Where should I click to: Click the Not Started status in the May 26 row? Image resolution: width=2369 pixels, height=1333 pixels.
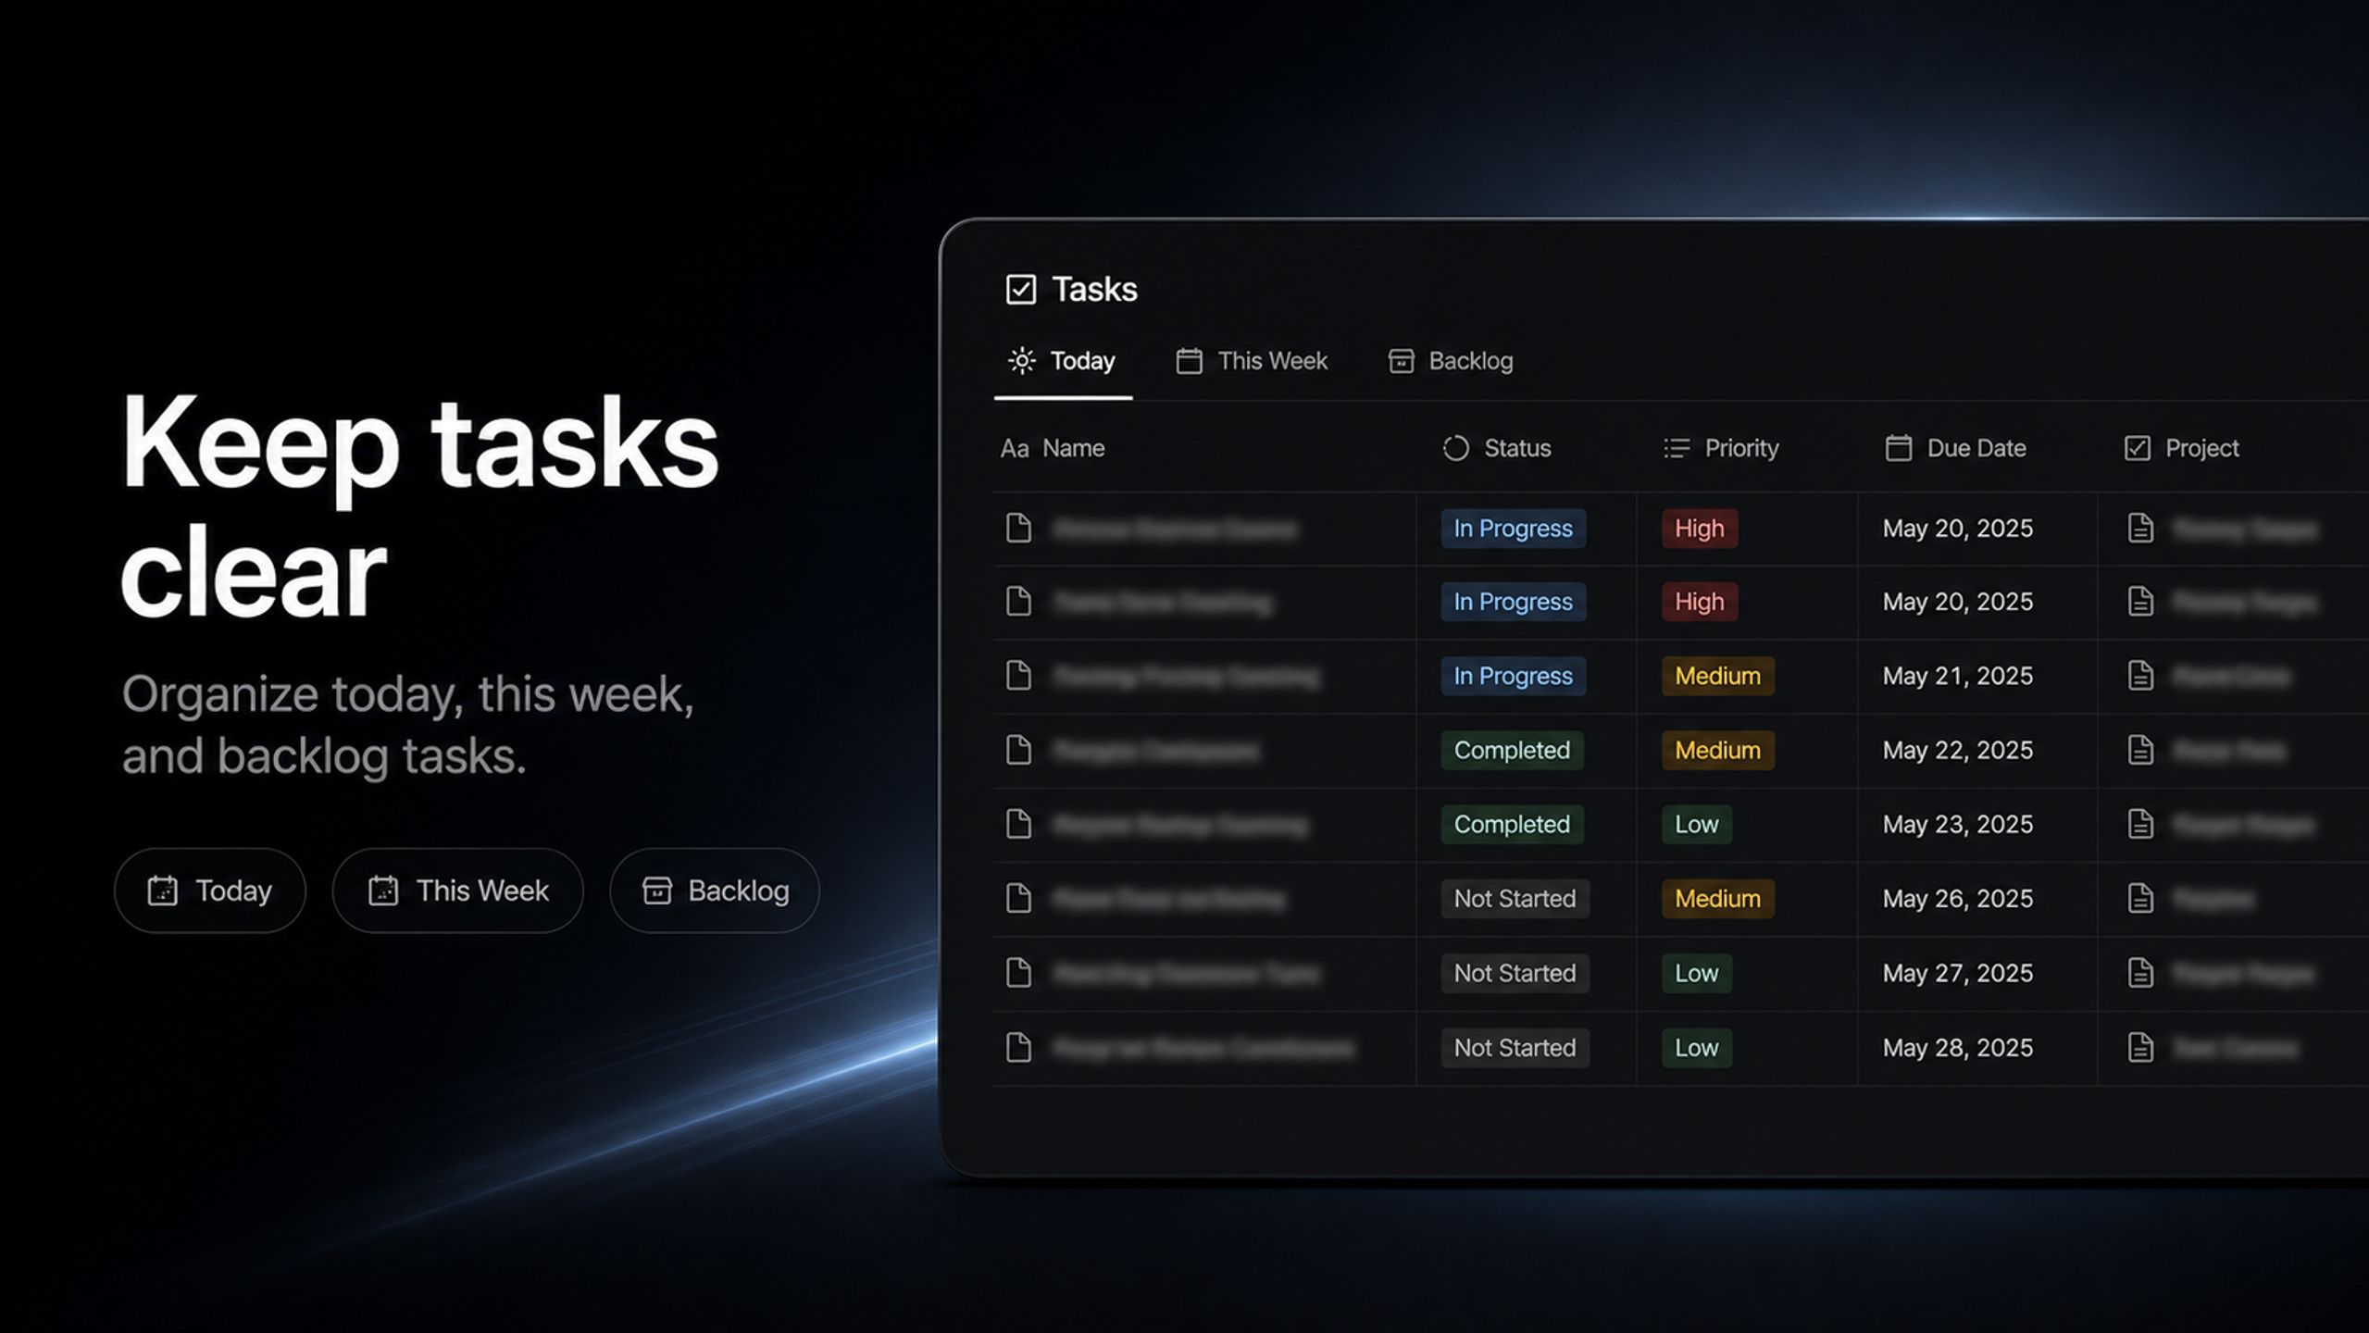click(1515, 898)
